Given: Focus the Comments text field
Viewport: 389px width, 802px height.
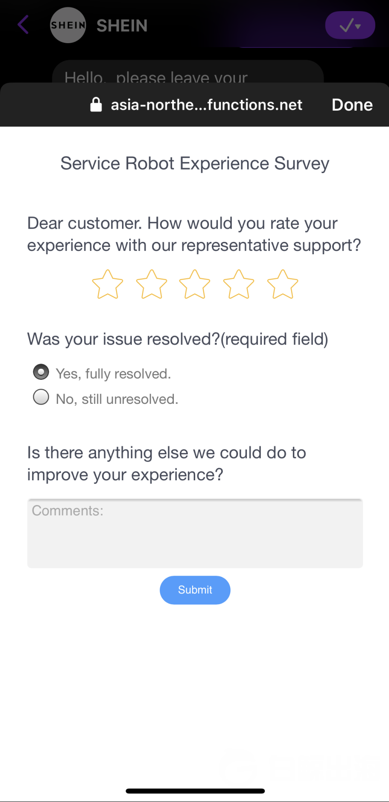Looking at the screenshot, I should [x=195, y=533].
